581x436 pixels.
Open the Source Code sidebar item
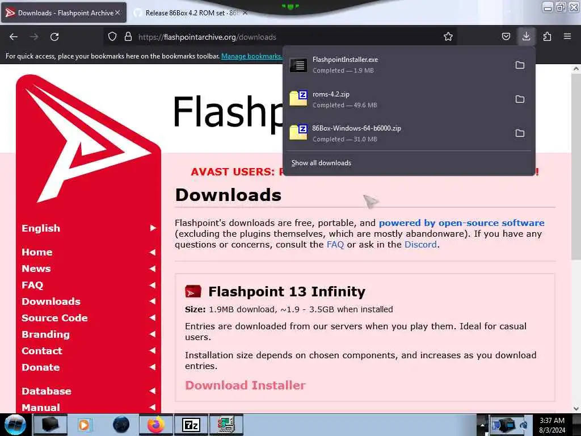coord(89,318)
